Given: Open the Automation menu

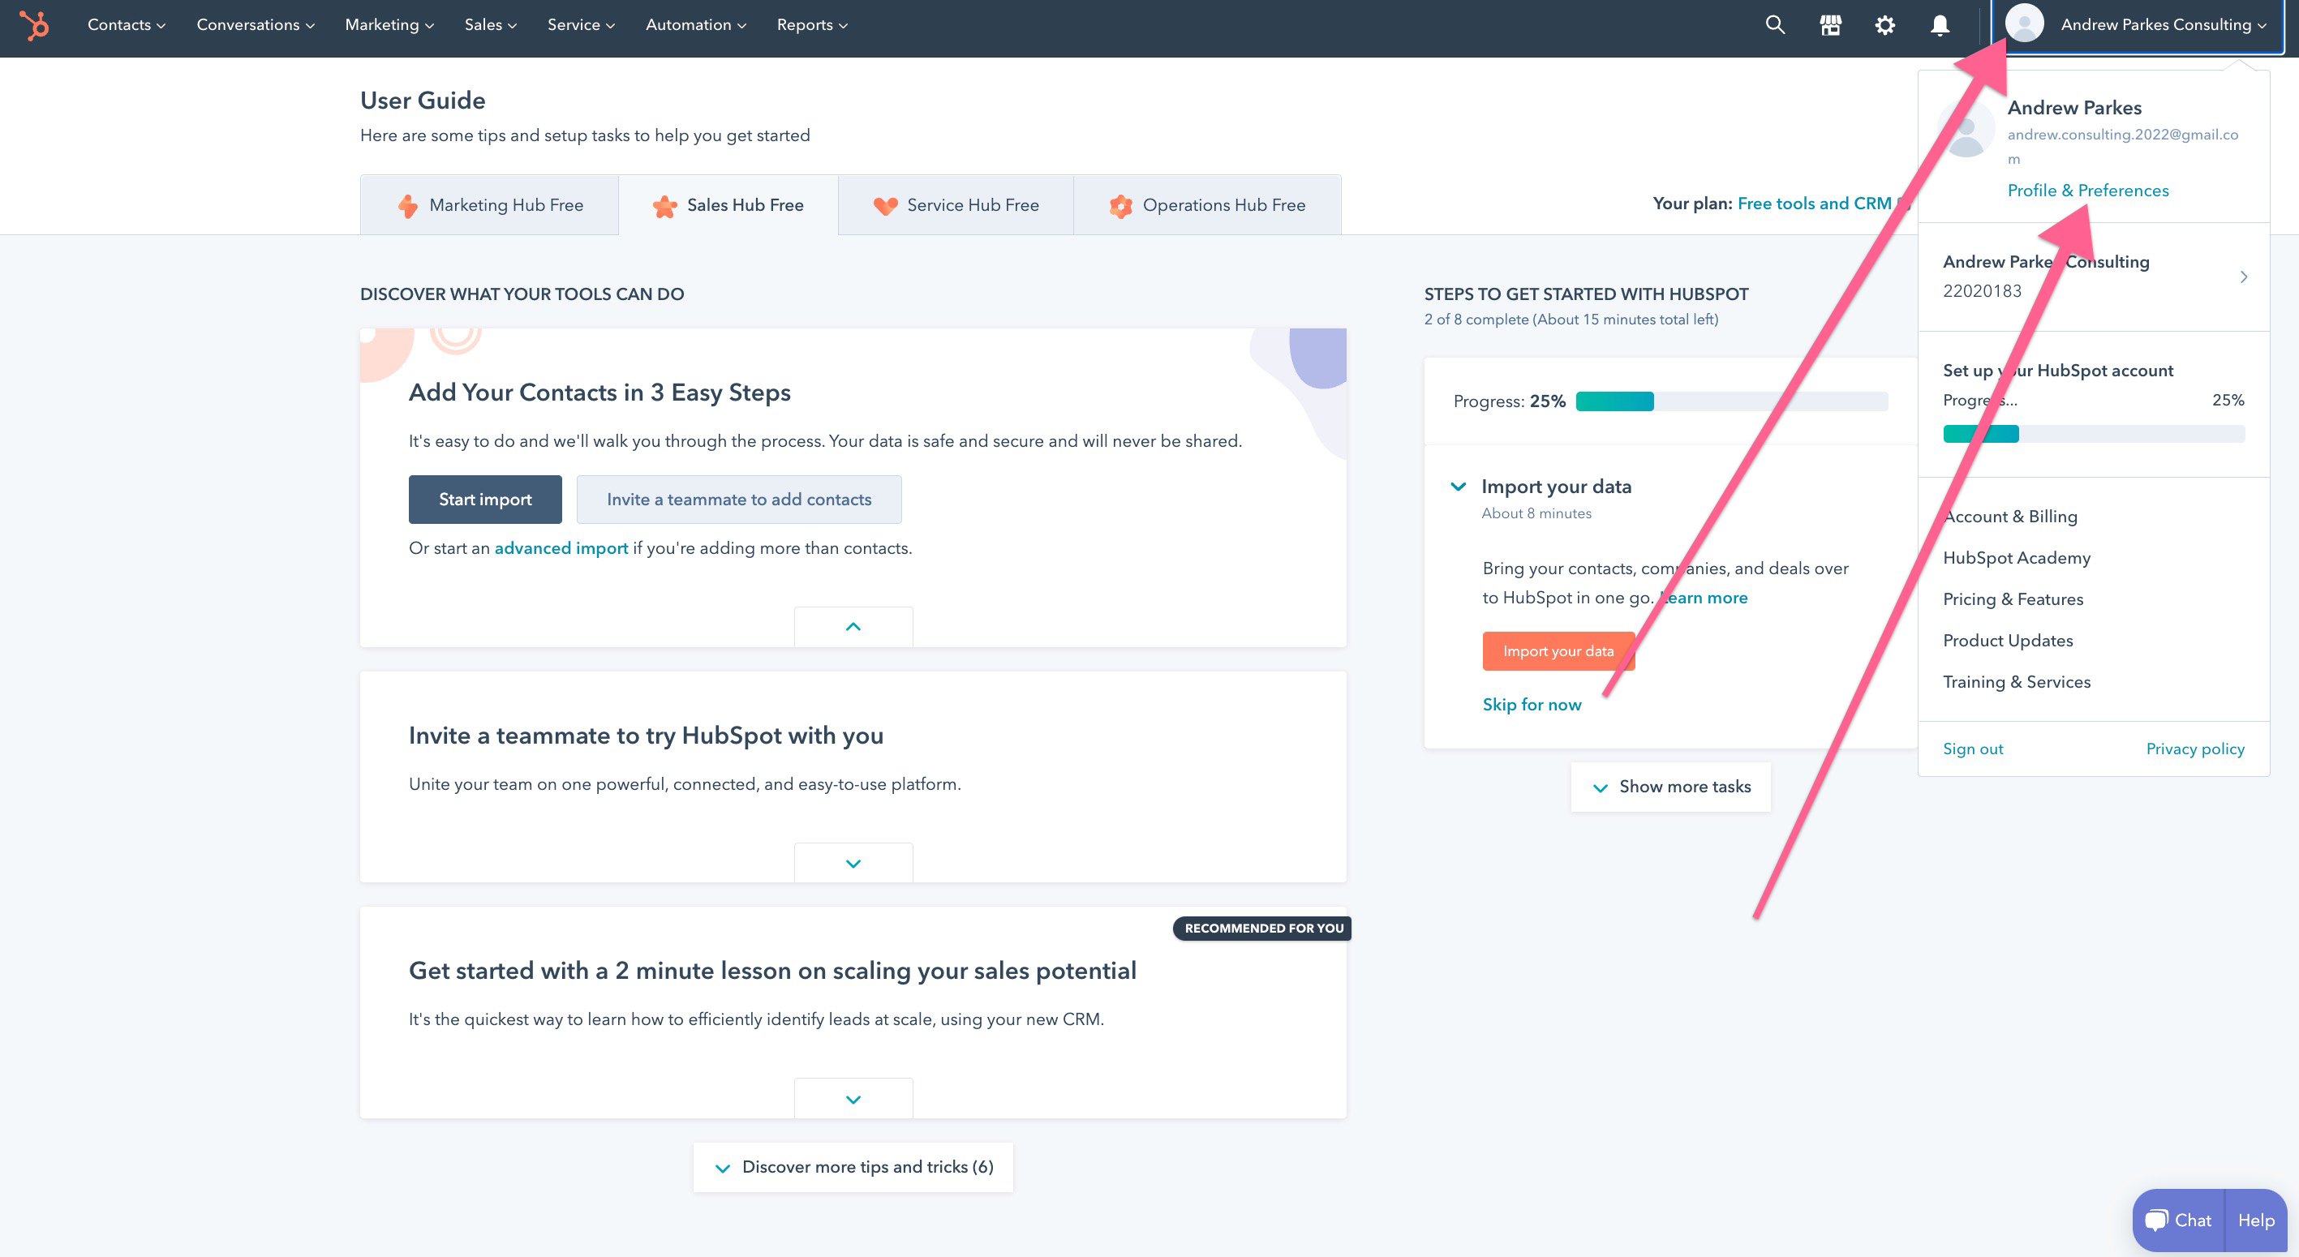Looking at the screenshot, I should (x=696, y=25).
